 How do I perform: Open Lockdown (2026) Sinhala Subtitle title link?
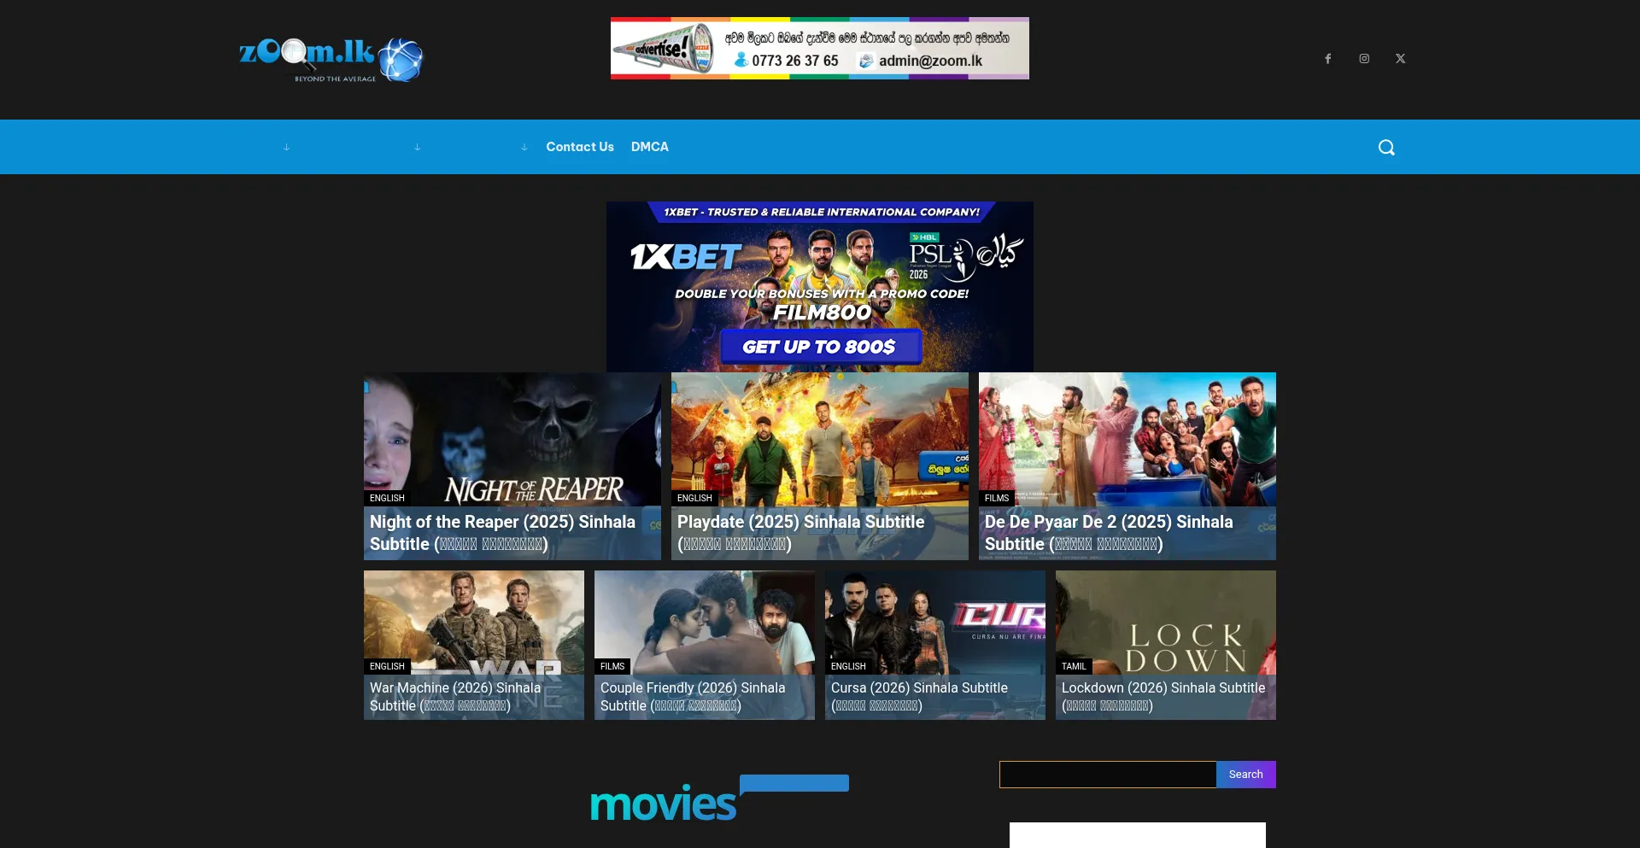pyautogui.click(x=1163, y=697)
